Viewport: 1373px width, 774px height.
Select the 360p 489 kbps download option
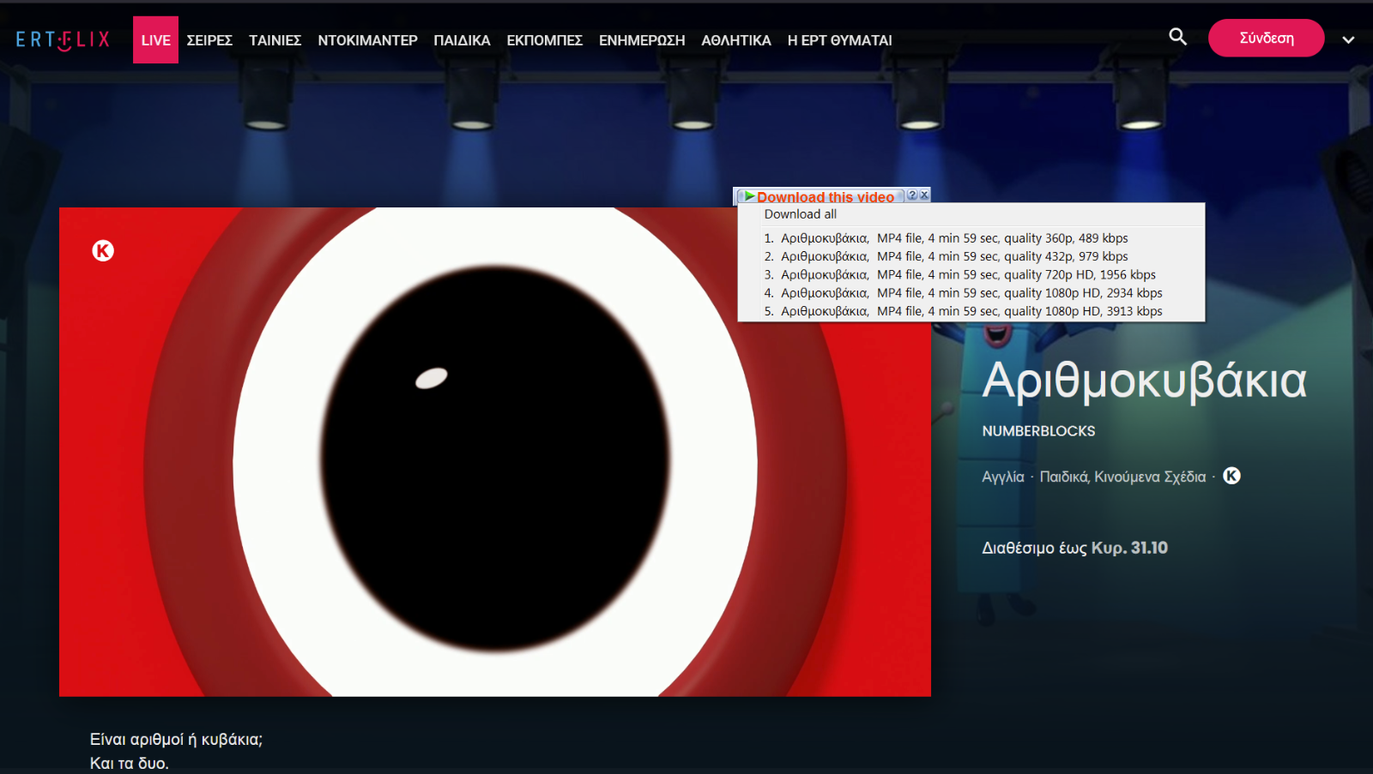(953, 238)
